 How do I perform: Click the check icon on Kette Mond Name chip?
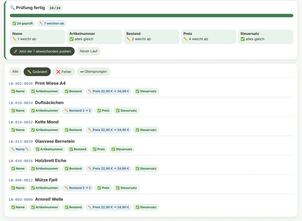point(13,130)
